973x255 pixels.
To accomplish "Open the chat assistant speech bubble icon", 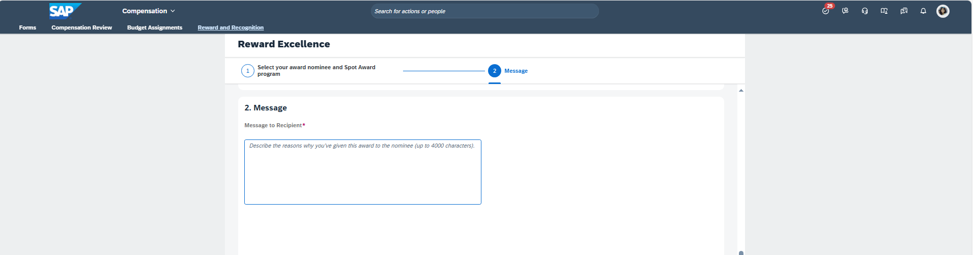I will (x=845, y=11).
